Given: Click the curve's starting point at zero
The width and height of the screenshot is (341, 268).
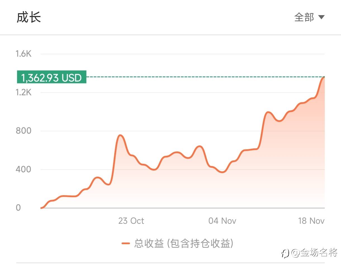Looking at the screenshot, I should click(x=41, y=208).
